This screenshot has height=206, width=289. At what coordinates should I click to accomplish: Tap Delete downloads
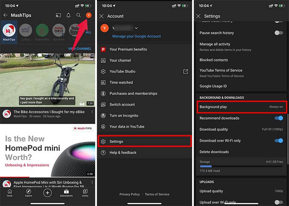tap(241, 152)
